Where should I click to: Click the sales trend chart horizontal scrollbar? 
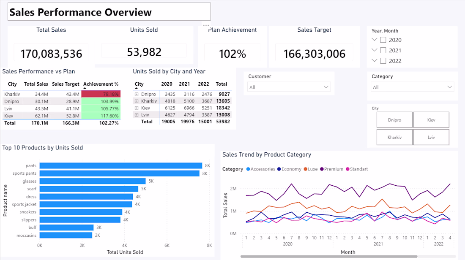[x=329, y=257]
